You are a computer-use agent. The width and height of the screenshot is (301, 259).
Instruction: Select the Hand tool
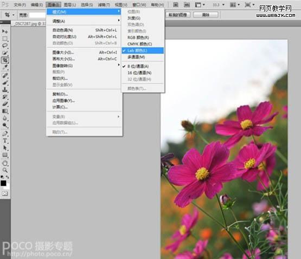tap(5, 163)
